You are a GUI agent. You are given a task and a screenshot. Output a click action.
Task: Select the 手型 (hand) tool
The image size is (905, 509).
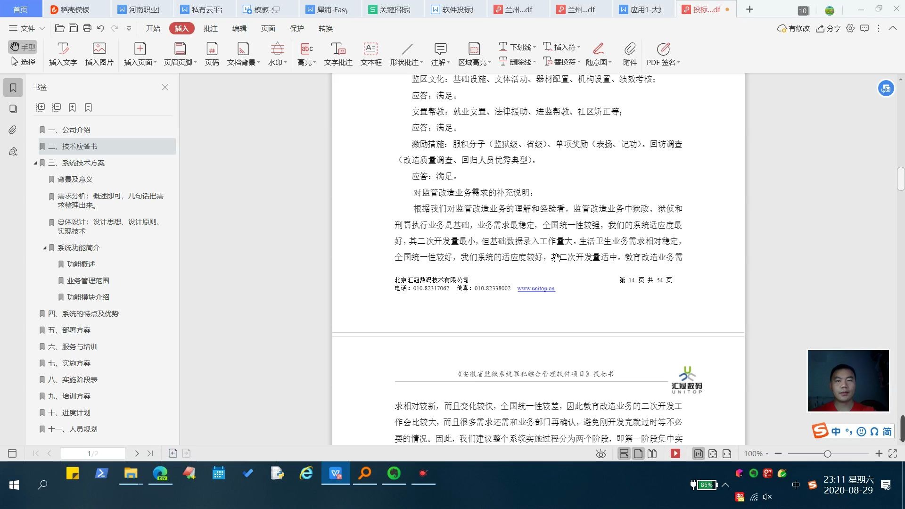coord(23,47)
